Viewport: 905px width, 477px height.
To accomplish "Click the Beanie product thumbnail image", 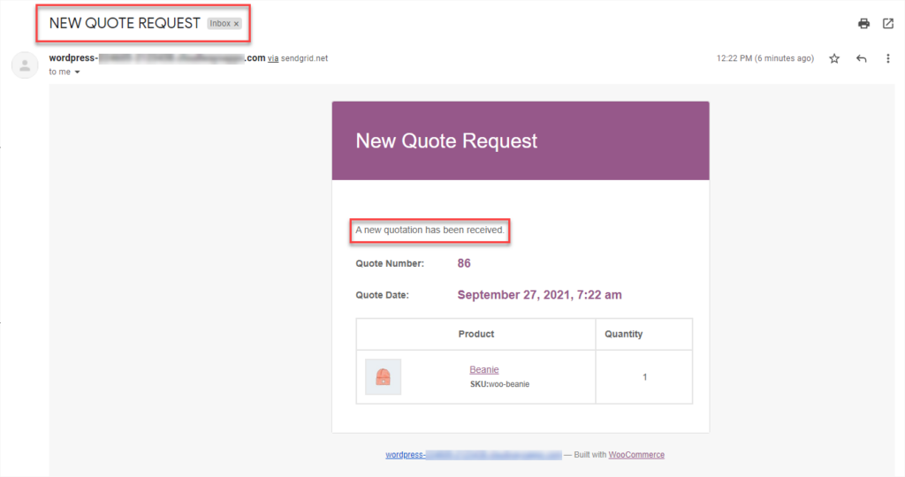I will [384, 376].
